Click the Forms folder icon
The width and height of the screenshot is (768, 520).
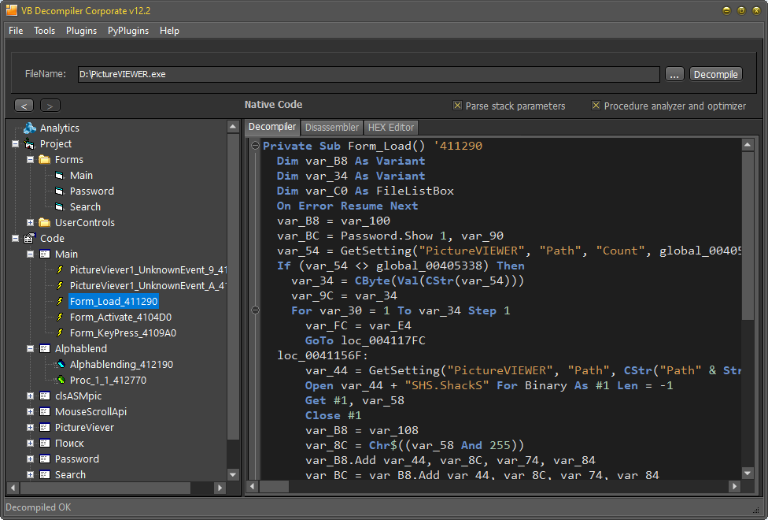[x=45, y=159]
